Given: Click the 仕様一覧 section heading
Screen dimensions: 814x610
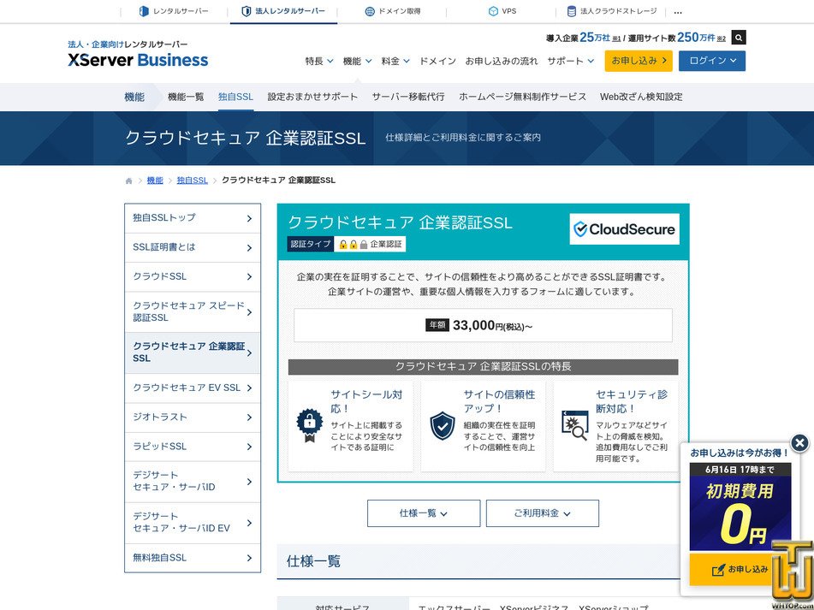Looking at the screenshot, I should coord(313,560).
